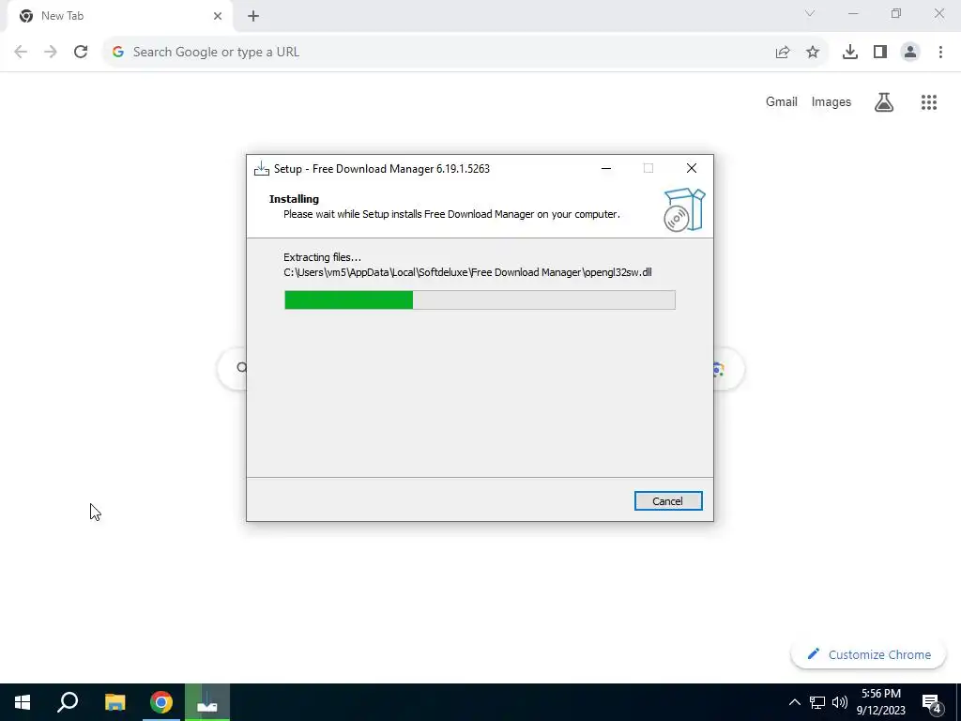The width and height of the screenshot is (961, 721).
Task: Minimize the Setup installer window
Action: [606, 168]
